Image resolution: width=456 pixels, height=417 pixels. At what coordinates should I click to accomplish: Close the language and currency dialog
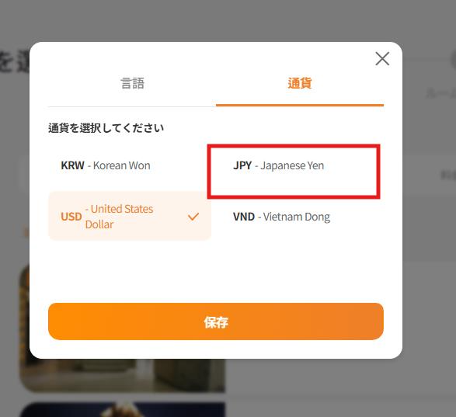(x=382, y=59)
